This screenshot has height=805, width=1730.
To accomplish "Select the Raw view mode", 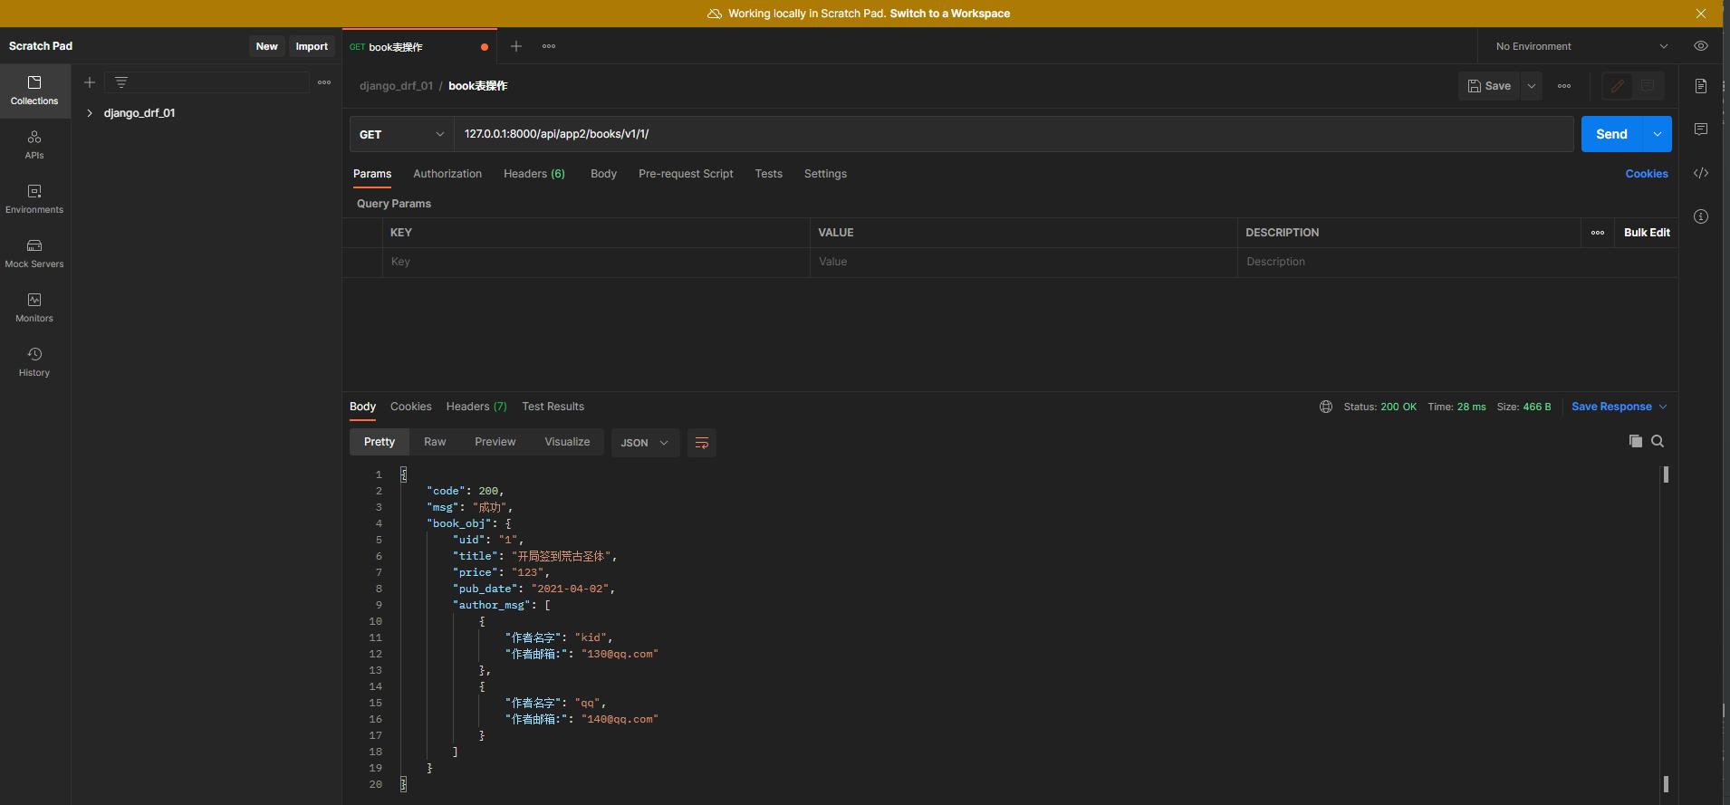I will tap(435, 442).
